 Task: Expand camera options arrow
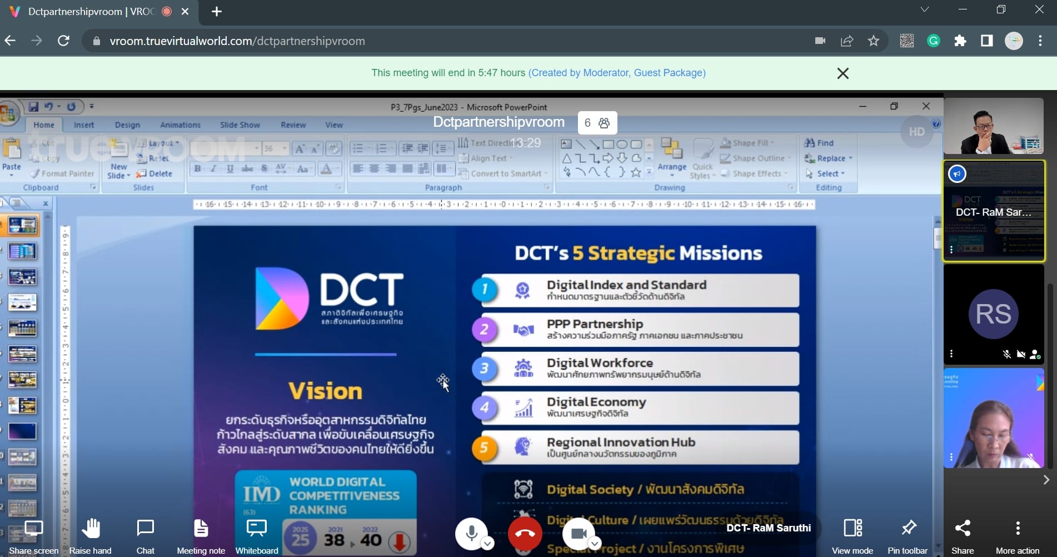click(595, 544)
